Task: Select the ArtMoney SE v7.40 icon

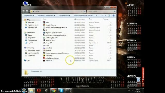Action: click(44, 38)
